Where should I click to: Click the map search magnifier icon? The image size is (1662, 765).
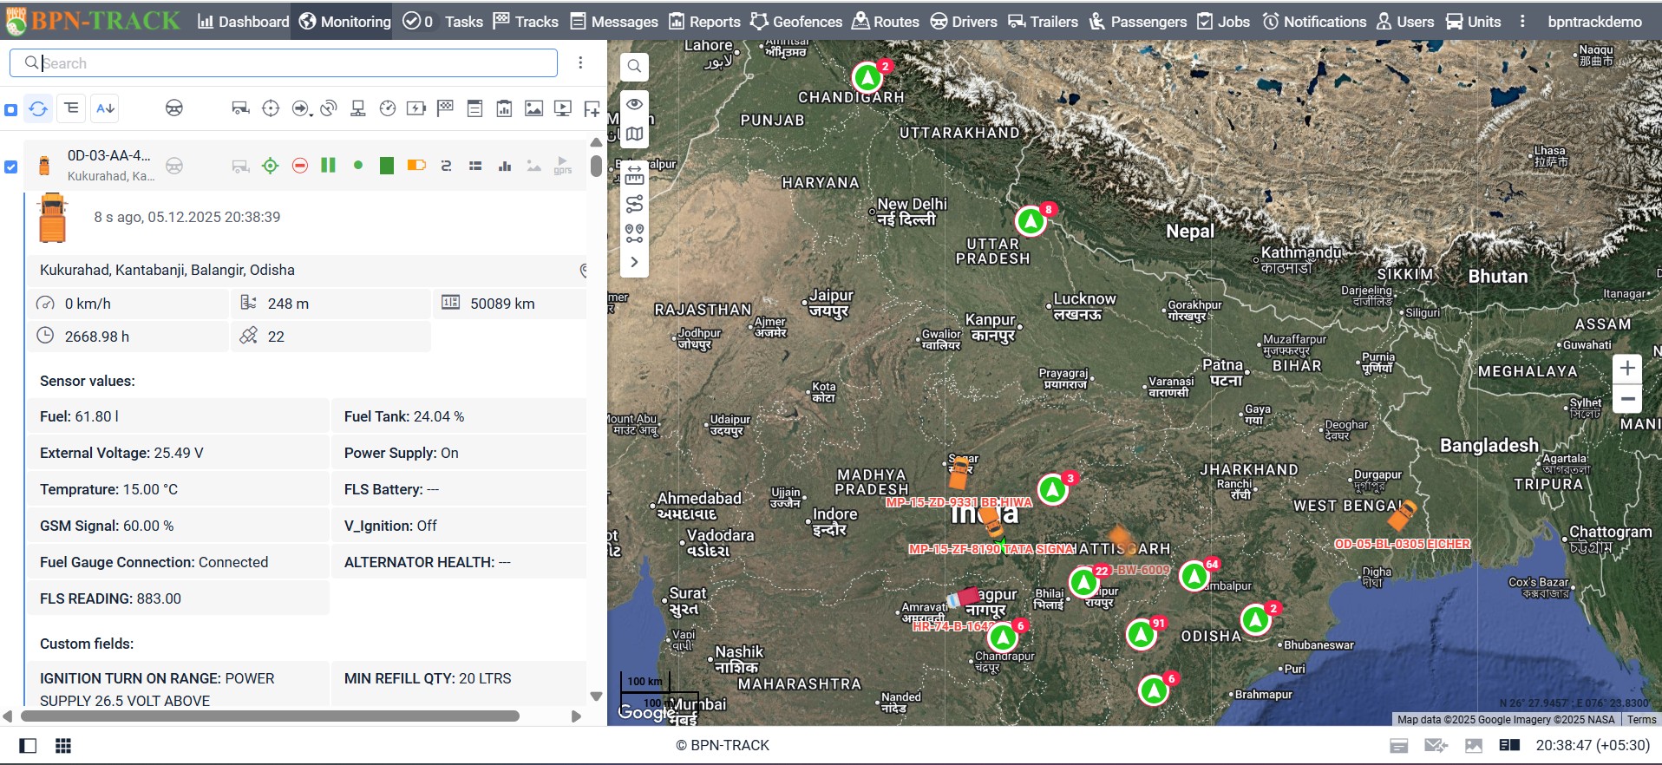(x=634, y=66)
